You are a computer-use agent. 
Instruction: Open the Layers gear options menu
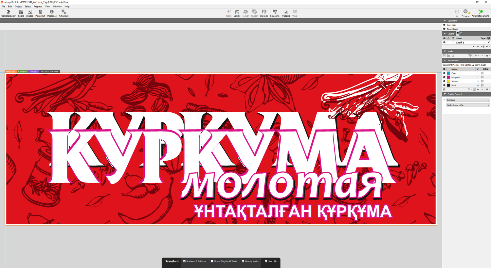click(x=487, y=47)
